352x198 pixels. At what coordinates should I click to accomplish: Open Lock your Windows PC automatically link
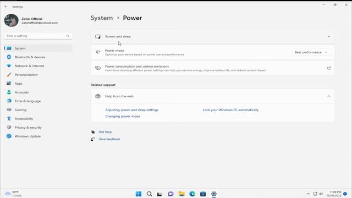coord(231,110)
